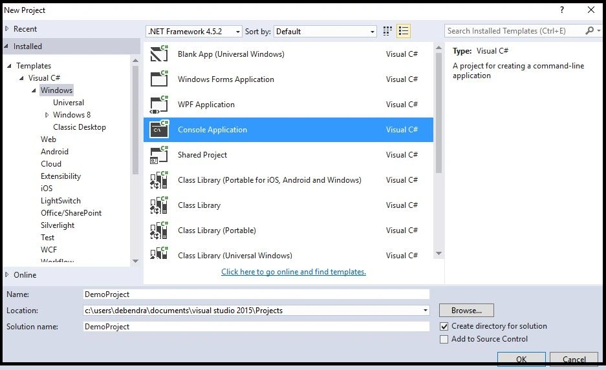Confirm with the OK button
Image resolution: width=606 pixels, height=370 pixels.
click(x=521, y=359)
